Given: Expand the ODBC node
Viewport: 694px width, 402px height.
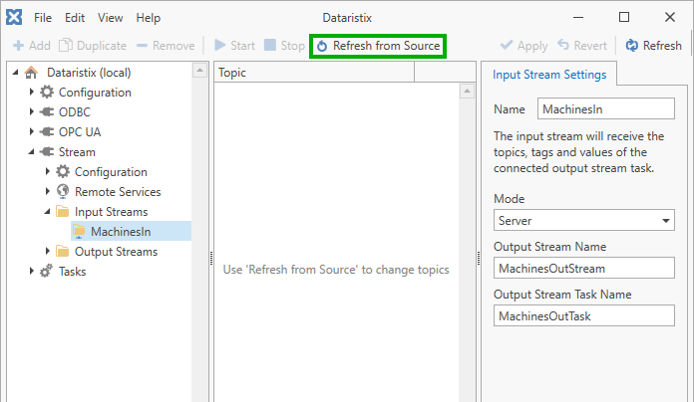Looking at the screenshot, I should [32, 111].
